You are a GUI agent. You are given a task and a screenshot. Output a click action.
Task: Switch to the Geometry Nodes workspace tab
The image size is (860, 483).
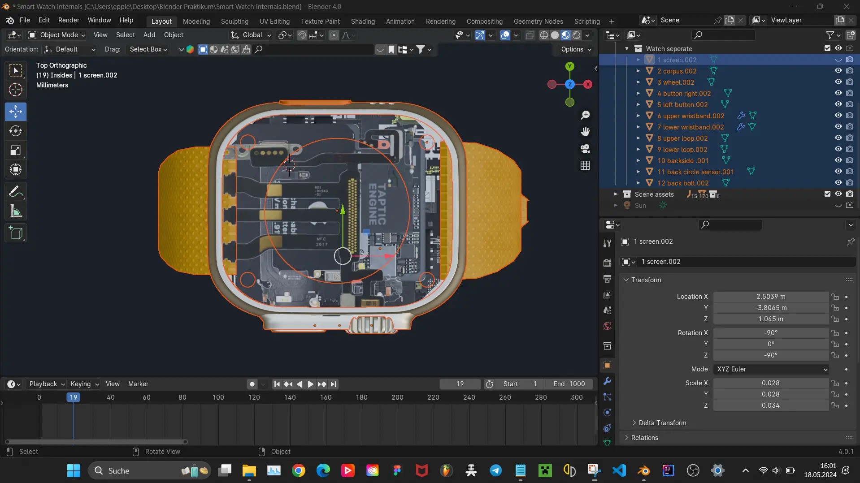point(538,22)
